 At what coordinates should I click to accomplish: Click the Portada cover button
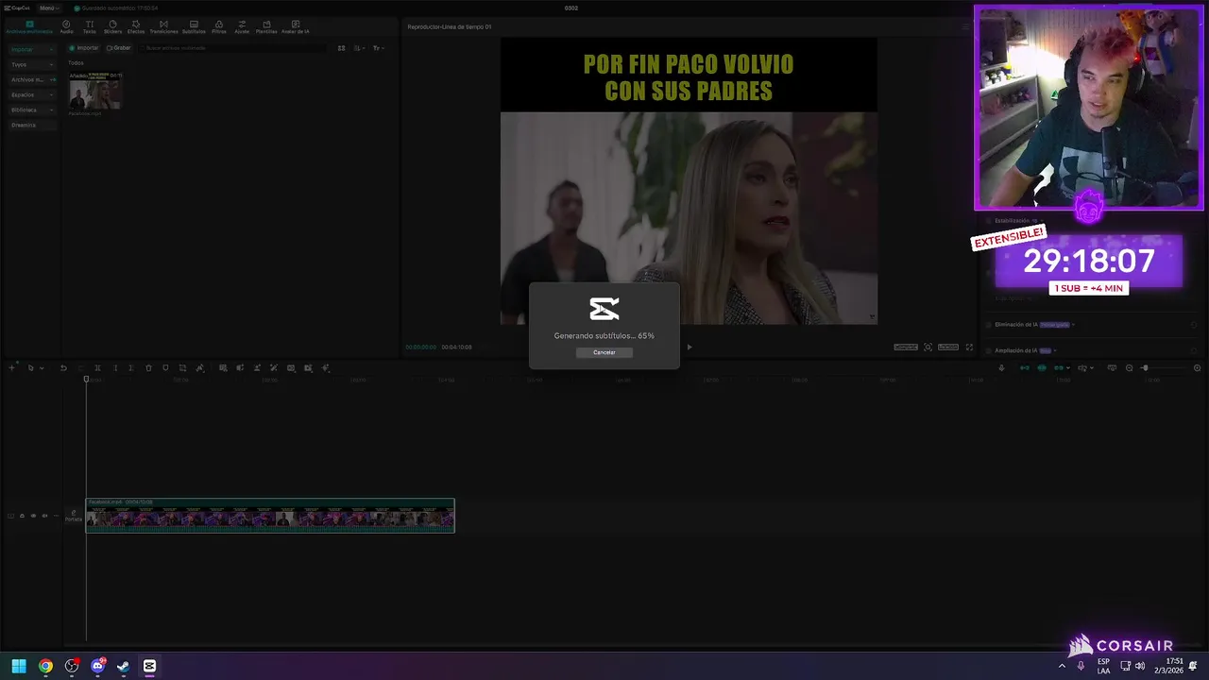click(x=73, y=516)
